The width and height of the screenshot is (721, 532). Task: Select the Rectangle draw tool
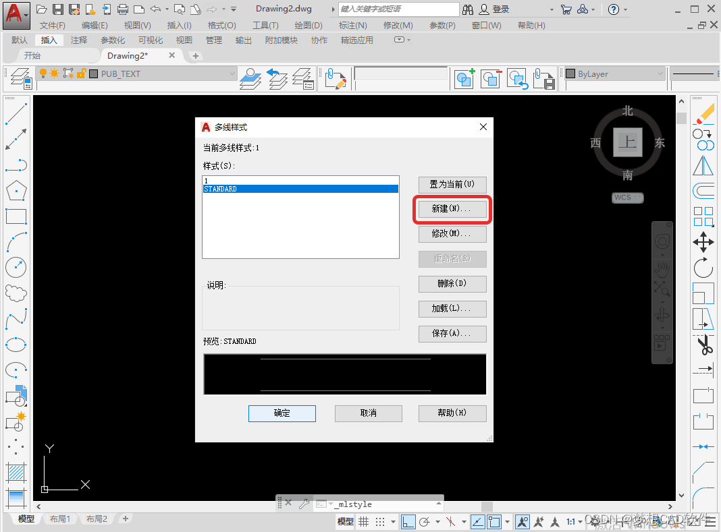(x=16, y=216)
